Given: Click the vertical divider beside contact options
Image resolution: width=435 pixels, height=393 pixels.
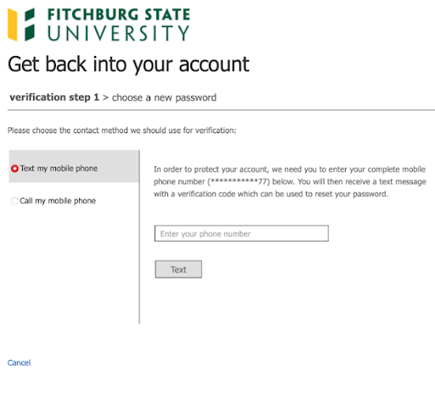Looking at the screenshot, I should tap(139, 237).
